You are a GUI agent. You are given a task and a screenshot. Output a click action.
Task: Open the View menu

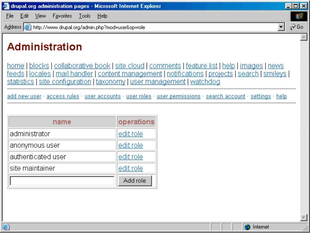point(41,16)
